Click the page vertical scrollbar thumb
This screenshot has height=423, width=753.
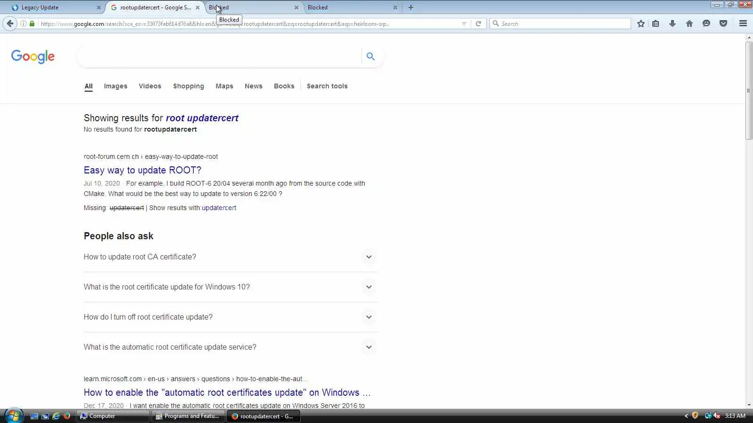click(x=749, y=91)
